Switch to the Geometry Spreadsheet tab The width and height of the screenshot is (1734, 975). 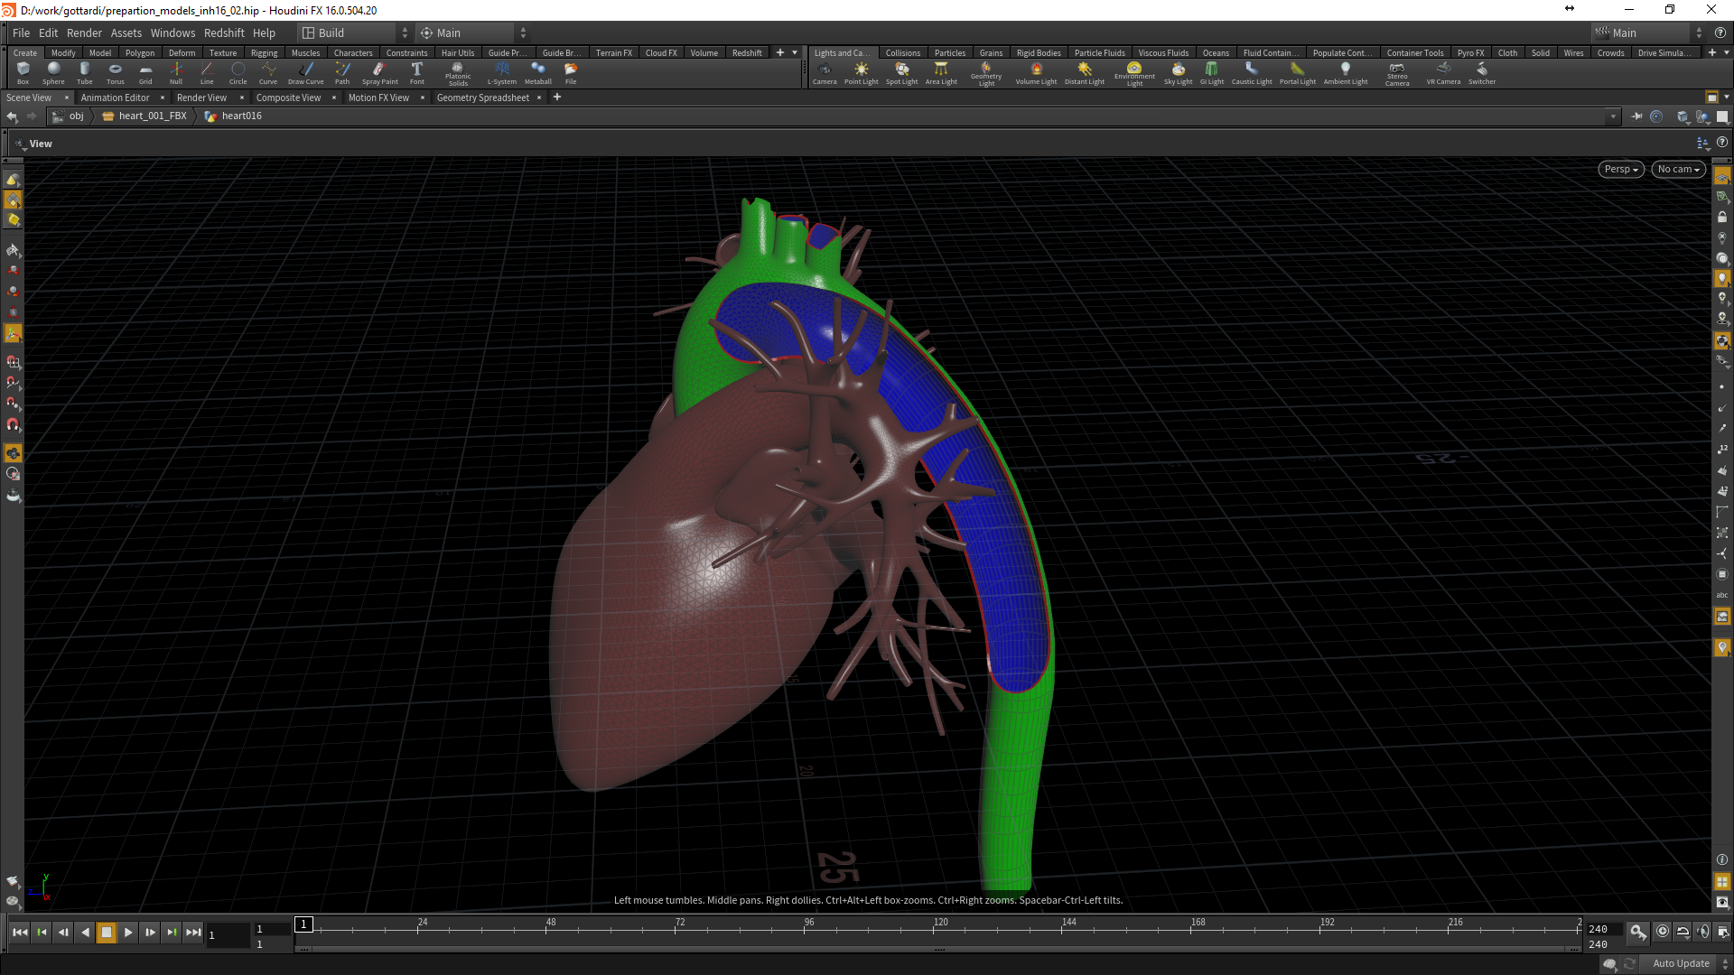coord(482,97)
